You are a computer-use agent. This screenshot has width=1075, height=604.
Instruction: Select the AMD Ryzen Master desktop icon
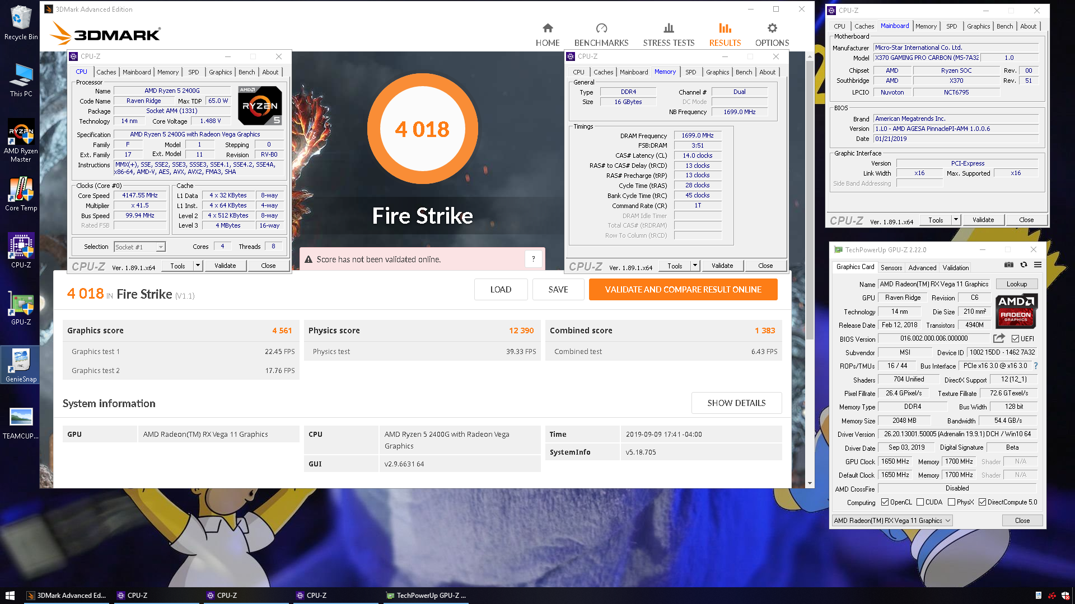[x=21, y=140]
